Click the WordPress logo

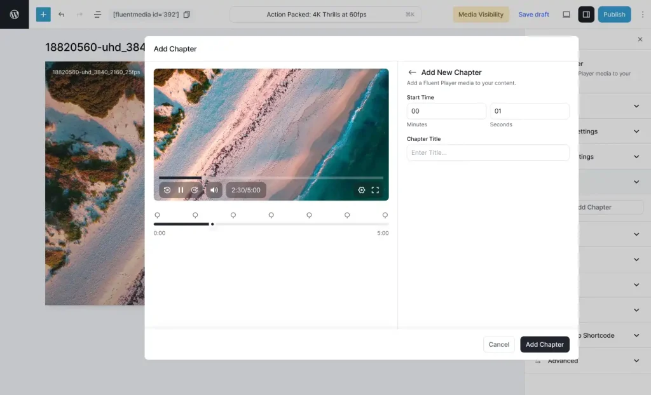(x=14, y=14)
